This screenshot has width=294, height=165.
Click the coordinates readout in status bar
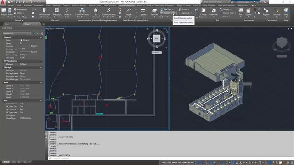[174, 163]
